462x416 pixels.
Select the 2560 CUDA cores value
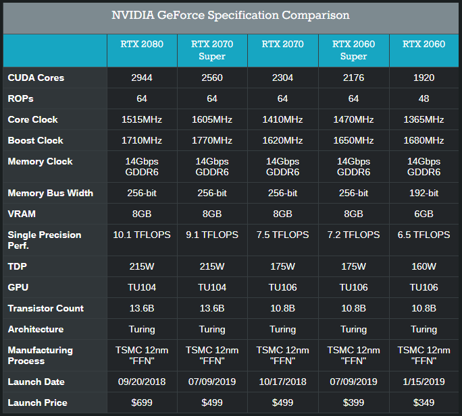pyautogui.click(x=212, y=78)
